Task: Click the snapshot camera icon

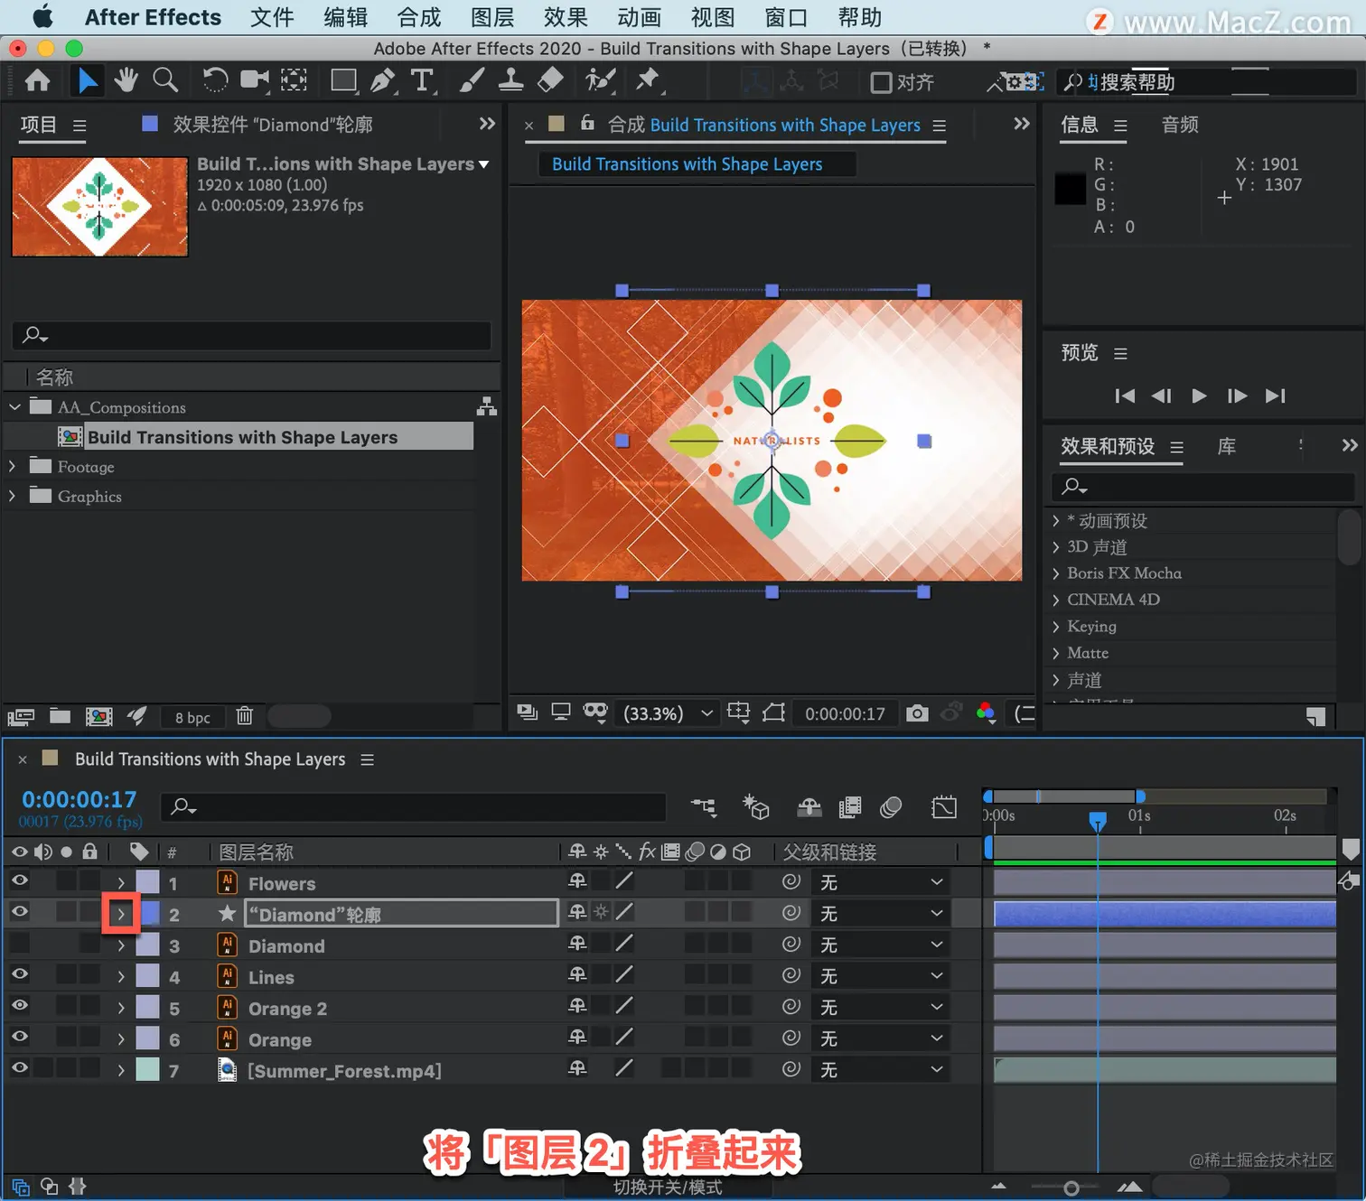Action: [x=917, y=713]
